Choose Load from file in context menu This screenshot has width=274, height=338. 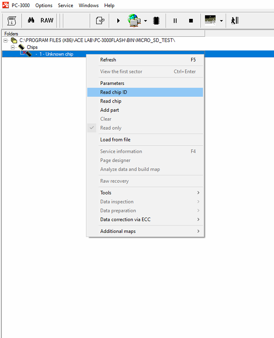115,140
